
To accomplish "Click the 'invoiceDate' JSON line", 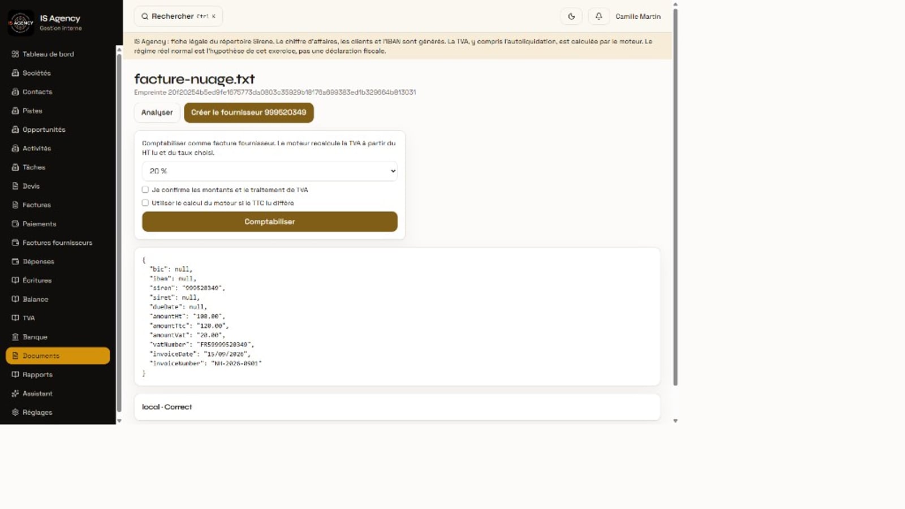I will click(200, 354).
